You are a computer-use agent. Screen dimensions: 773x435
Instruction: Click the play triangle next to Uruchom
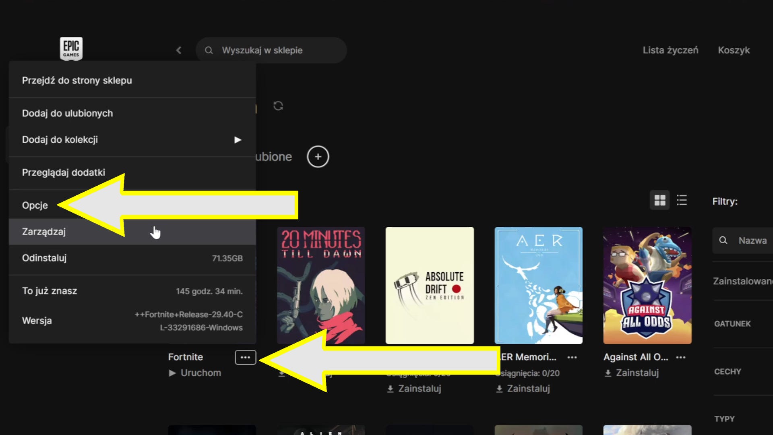(172, 373)
